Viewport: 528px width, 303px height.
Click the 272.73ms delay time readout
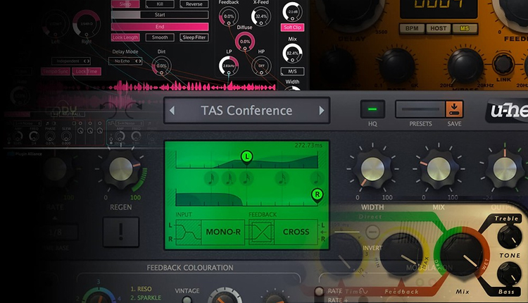[308, 145]
